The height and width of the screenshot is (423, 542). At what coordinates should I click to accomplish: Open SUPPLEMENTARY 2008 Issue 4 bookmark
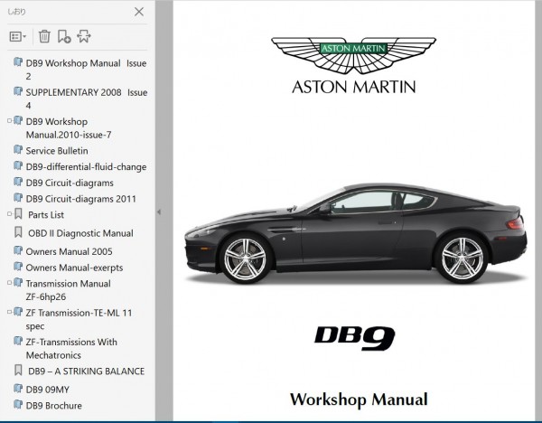point(87,99)
